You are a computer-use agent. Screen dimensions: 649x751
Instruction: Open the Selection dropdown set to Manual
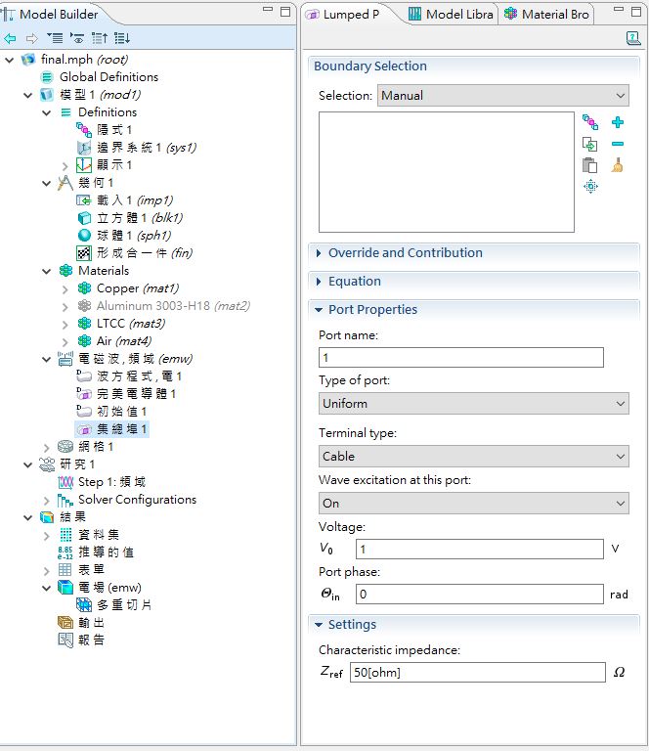pyautogui.click(x=502, y=96)
